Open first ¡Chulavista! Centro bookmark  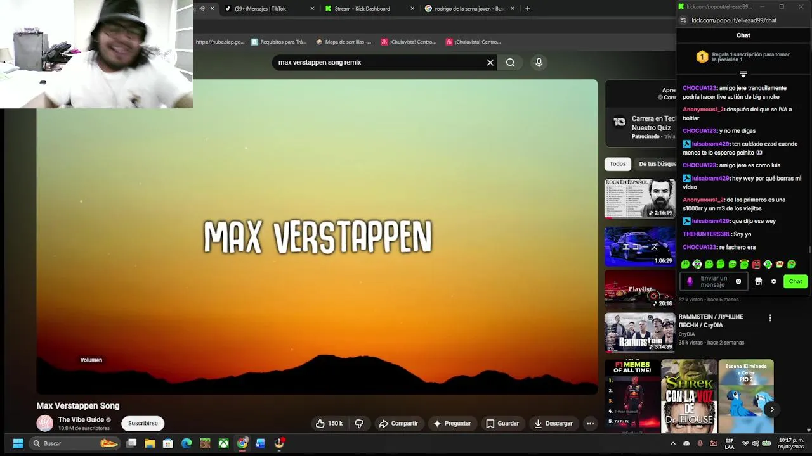click(x=409, y=42)
